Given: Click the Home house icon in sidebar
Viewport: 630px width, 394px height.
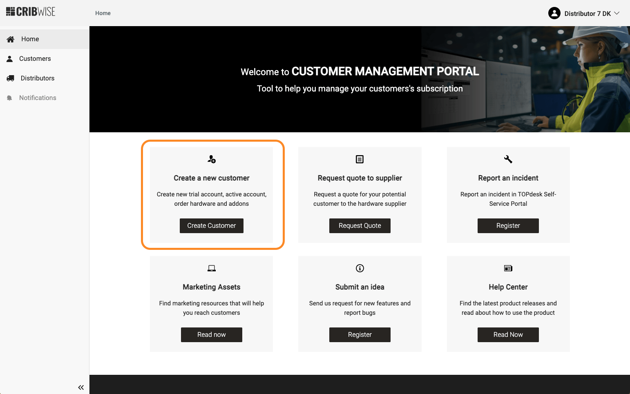Looking at the screenshot, I should tap(11, 39).
